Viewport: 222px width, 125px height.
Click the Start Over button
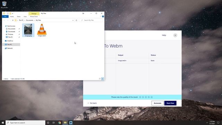click(170, 103)
